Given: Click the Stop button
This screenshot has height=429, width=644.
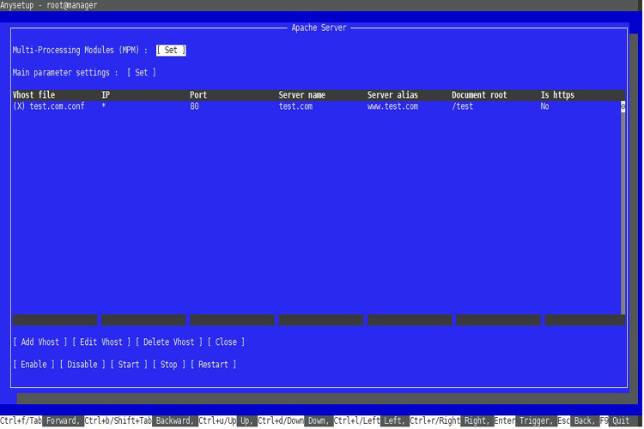Looking at the screenshot, I should tap(169, 365).
